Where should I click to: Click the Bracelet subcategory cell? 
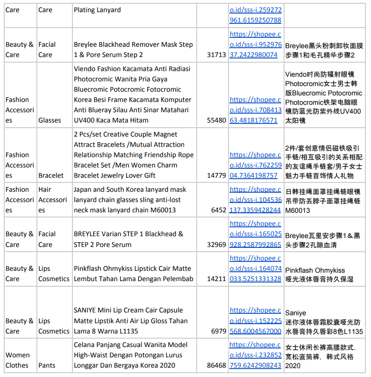tap(51, 175)
